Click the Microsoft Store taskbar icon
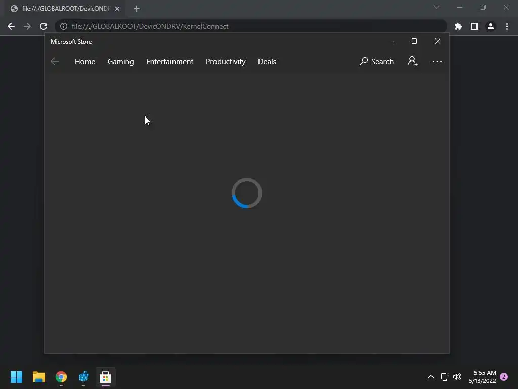This screenshot has width=518, height=389. pos(106,377)
